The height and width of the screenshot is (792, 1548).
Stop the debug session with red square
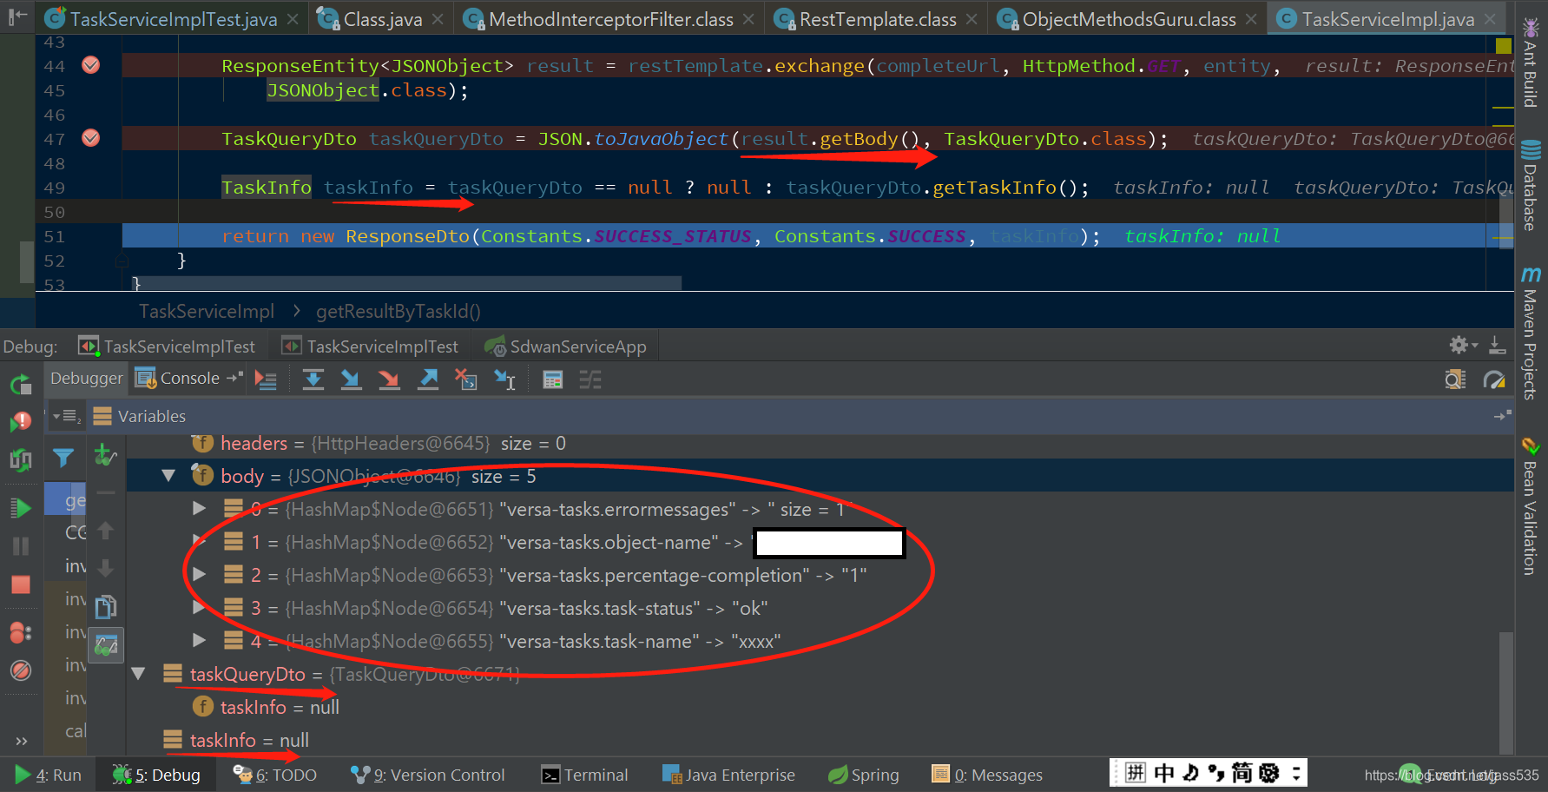tap(21, 584)
